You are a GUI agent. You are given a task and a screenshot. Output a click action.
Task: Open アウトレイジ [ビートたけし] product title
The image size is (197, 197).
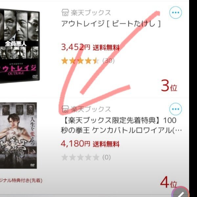tap(111, 24)
